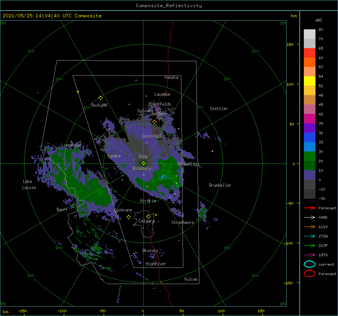338x316 pixels.
Task: Pick the purple swatch between 39 and 36
Action: [x=309, y=128]
